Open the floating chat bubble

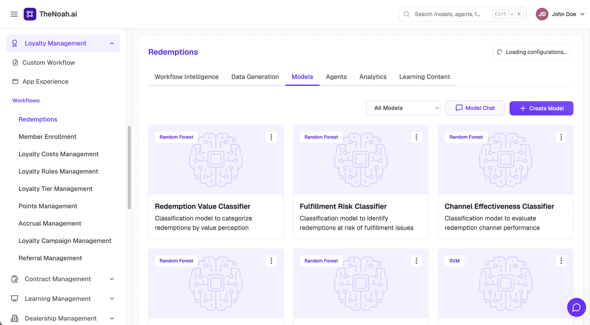coord(577,308)
